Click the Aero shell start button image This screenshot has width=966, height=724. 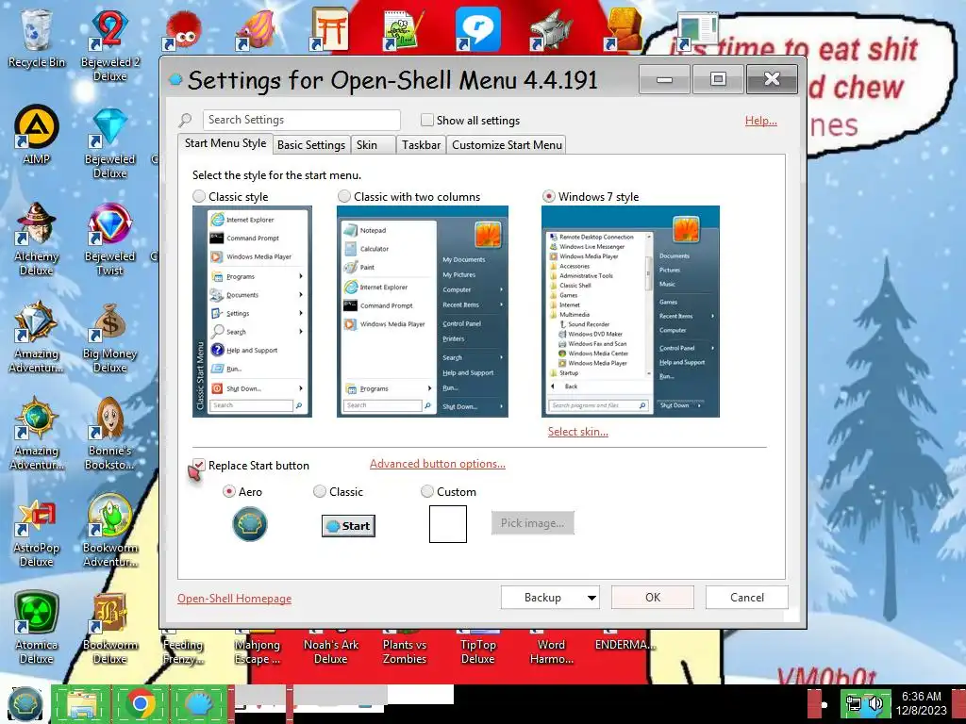point(249,524)
